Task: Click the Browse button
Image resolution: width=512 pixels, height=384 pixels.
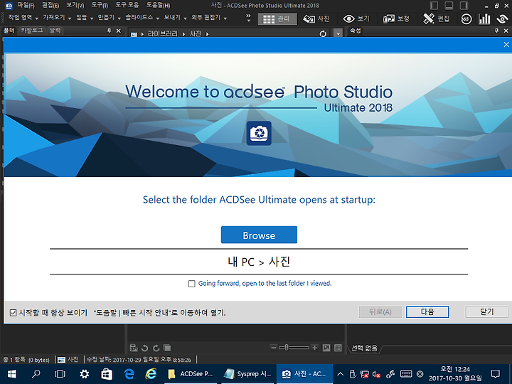Action: point(259,235)
